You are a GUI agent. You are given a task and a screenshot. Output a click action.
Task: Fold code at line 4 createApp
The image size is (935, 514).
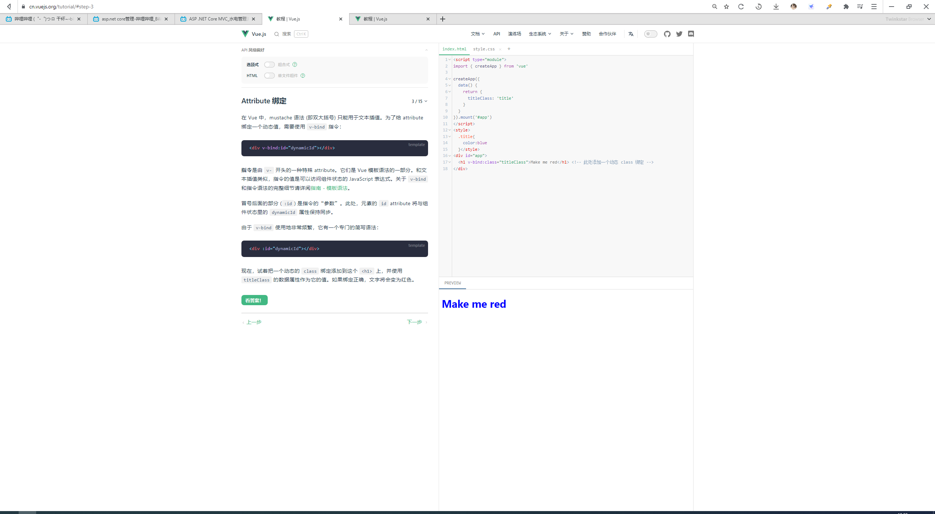(450, 79)
